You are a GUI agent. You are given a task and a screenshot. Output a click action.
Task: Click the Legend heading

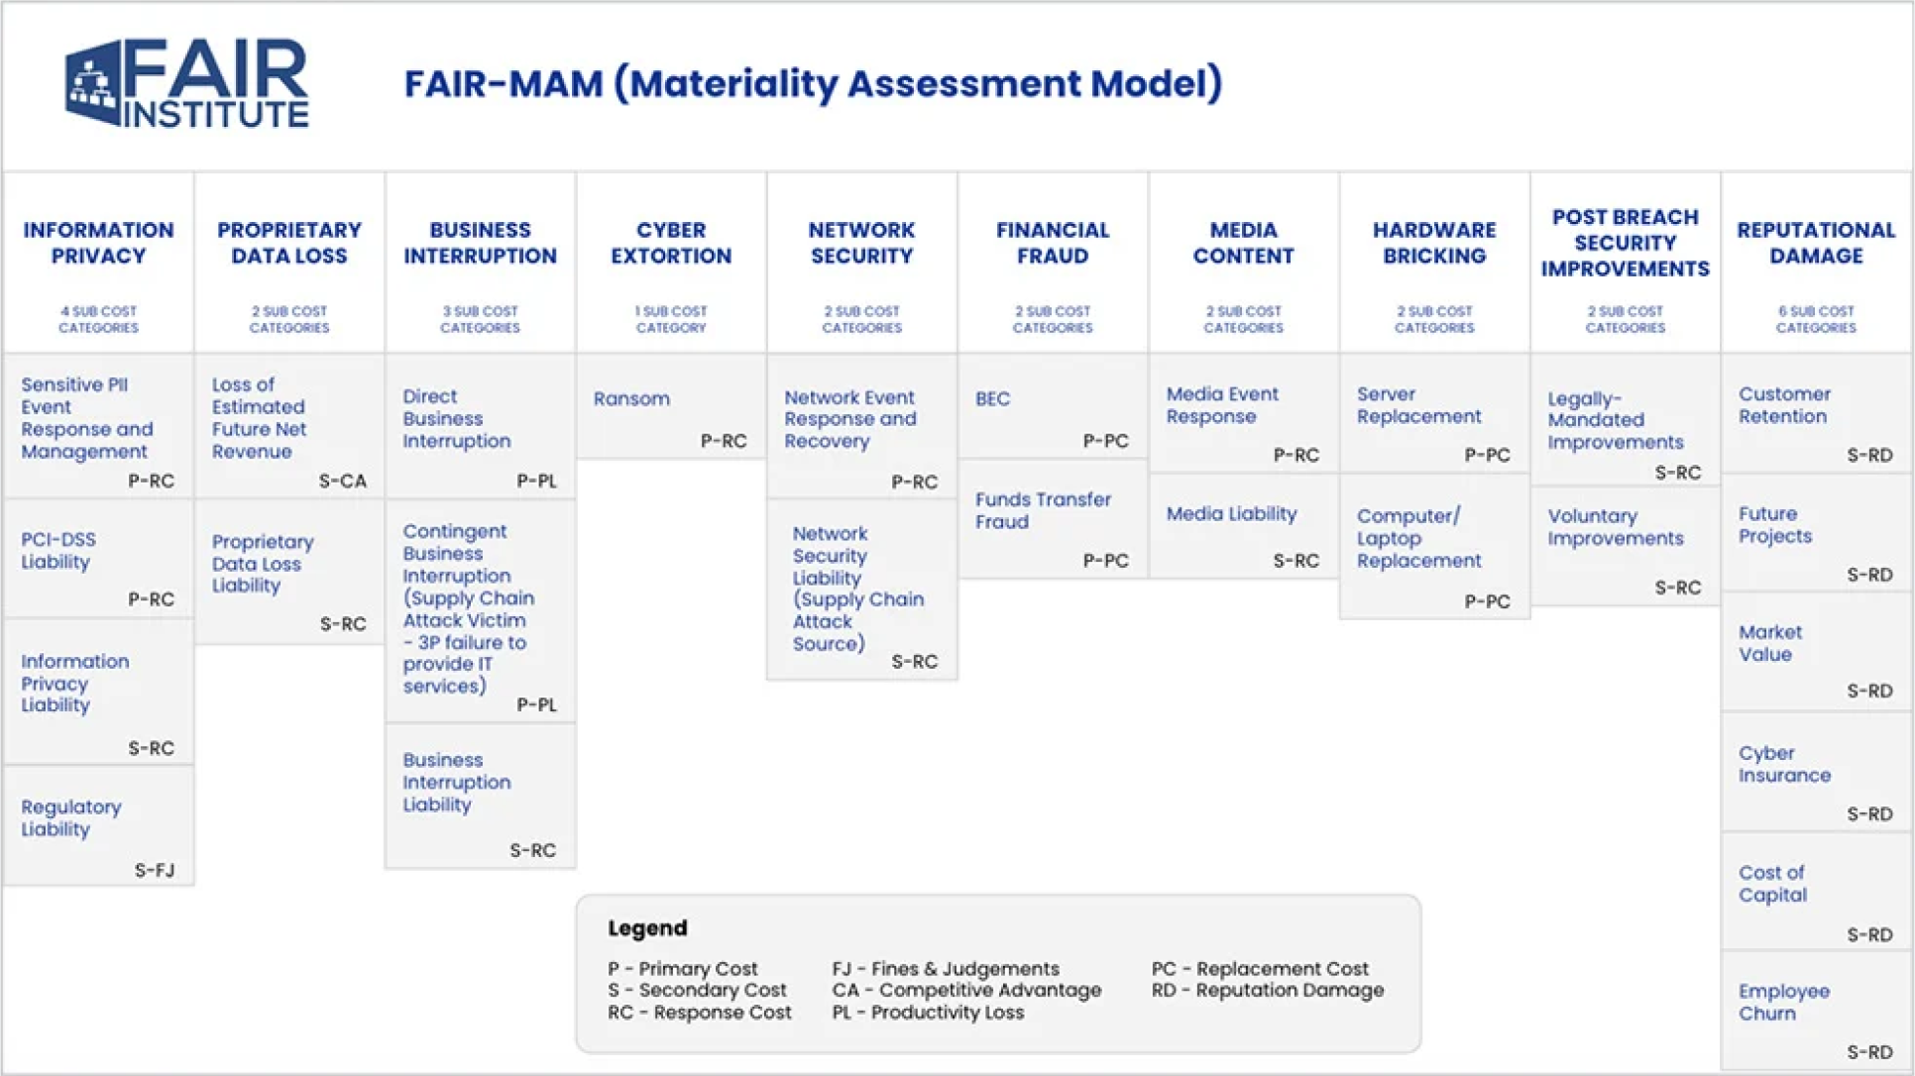[647, 928]
